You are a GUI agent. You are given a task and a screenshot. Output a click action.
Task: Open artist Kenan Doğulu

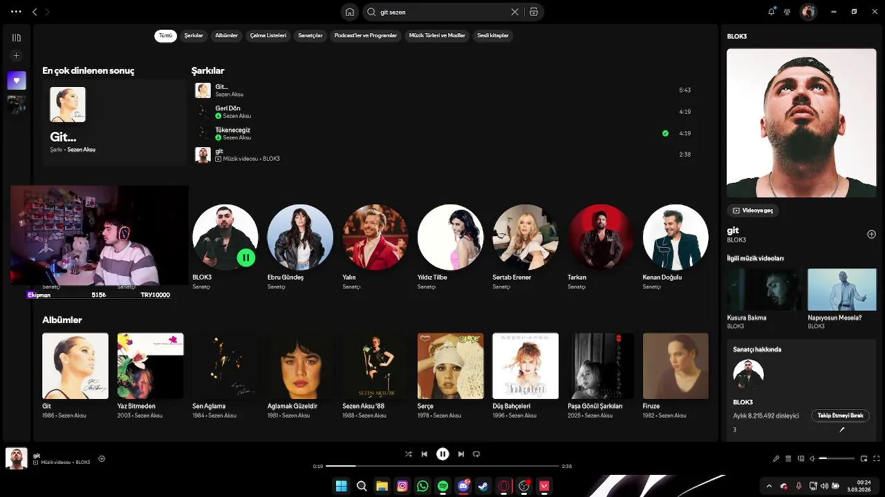pos(676,247)
